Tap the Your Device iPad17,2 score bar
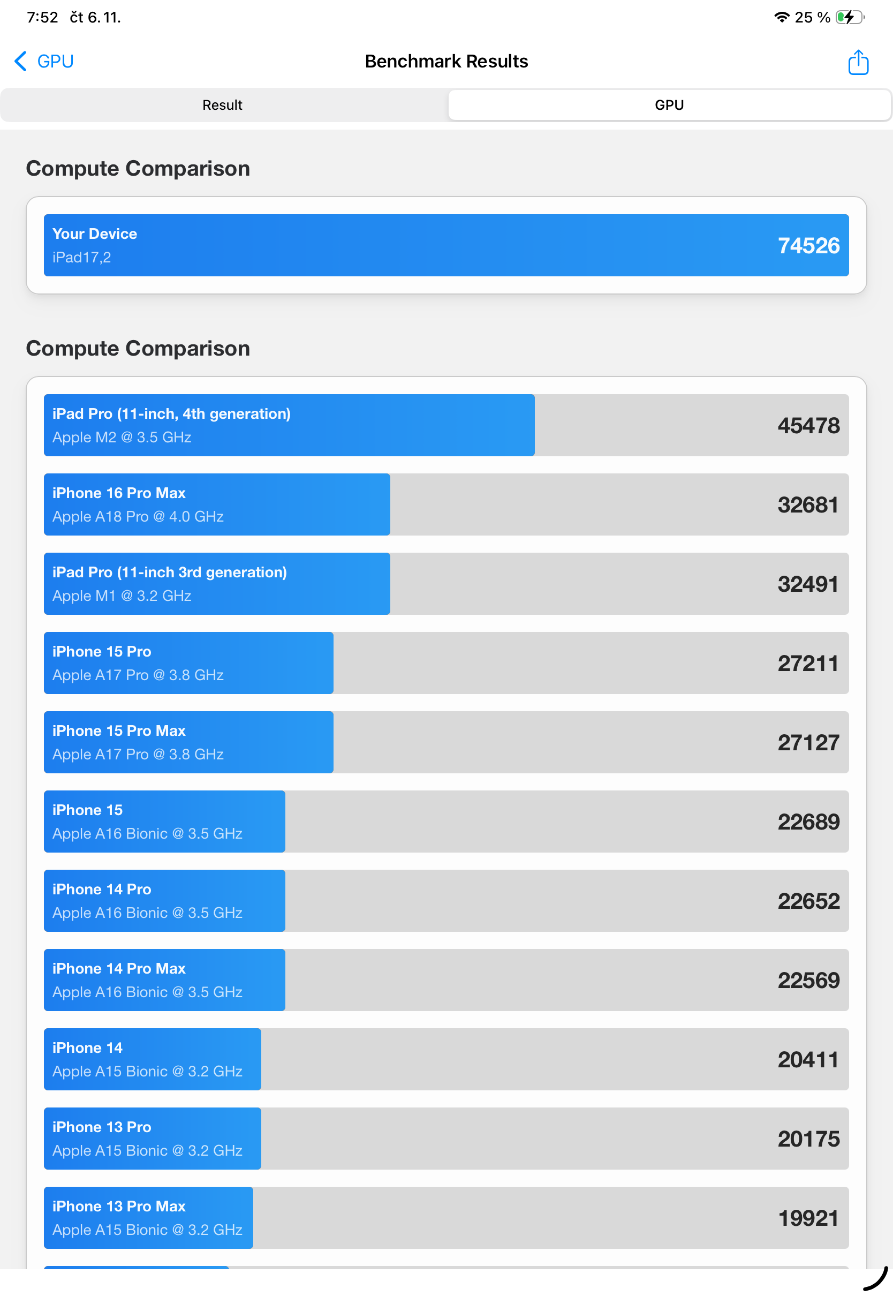Screen dimensions: 893x1296 point(446,245)
